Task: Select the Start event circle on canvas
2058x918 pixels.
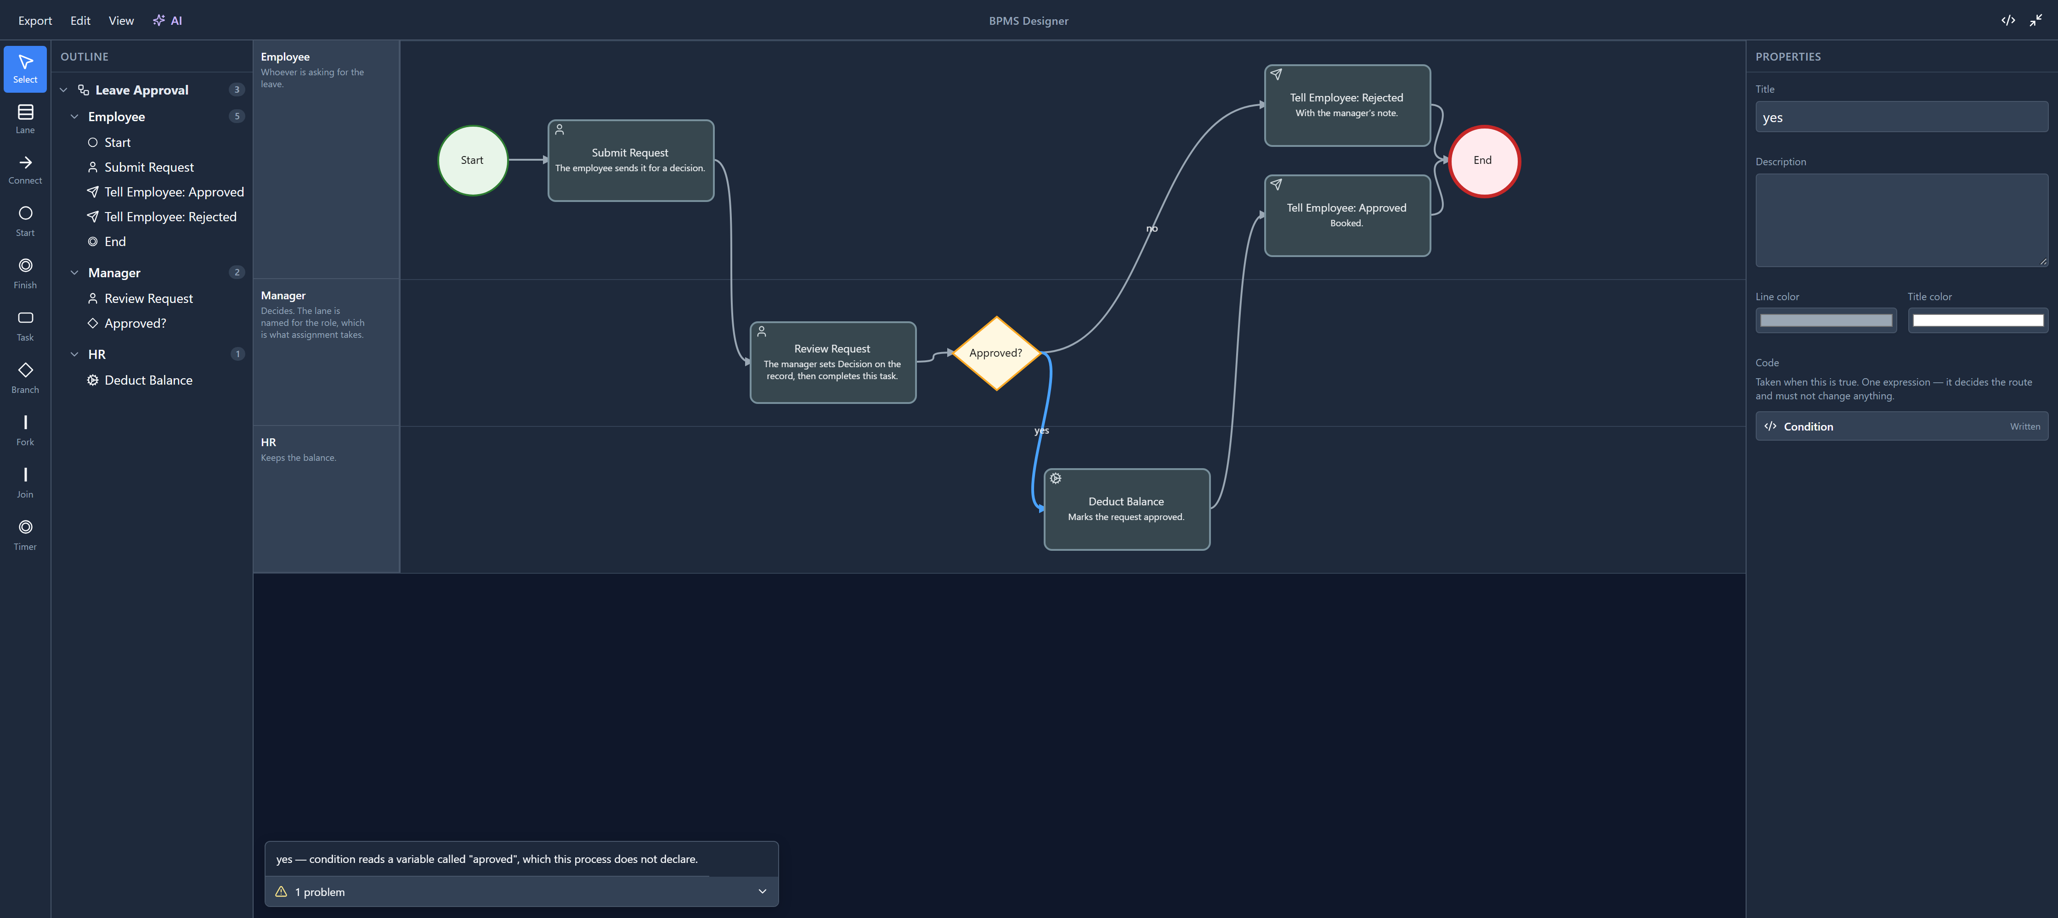Action: tap(472, 161)
